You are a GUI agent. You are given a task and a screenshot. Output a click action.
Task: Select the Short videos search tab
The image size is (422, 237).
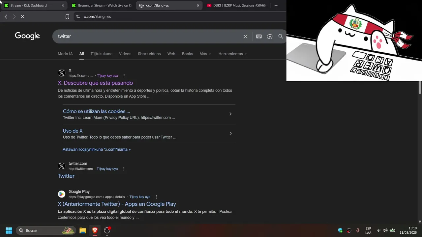pos(149,54)
